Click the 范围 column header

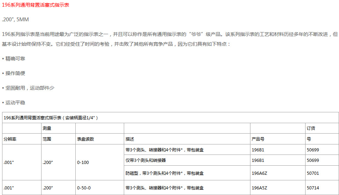click(47, 139)
